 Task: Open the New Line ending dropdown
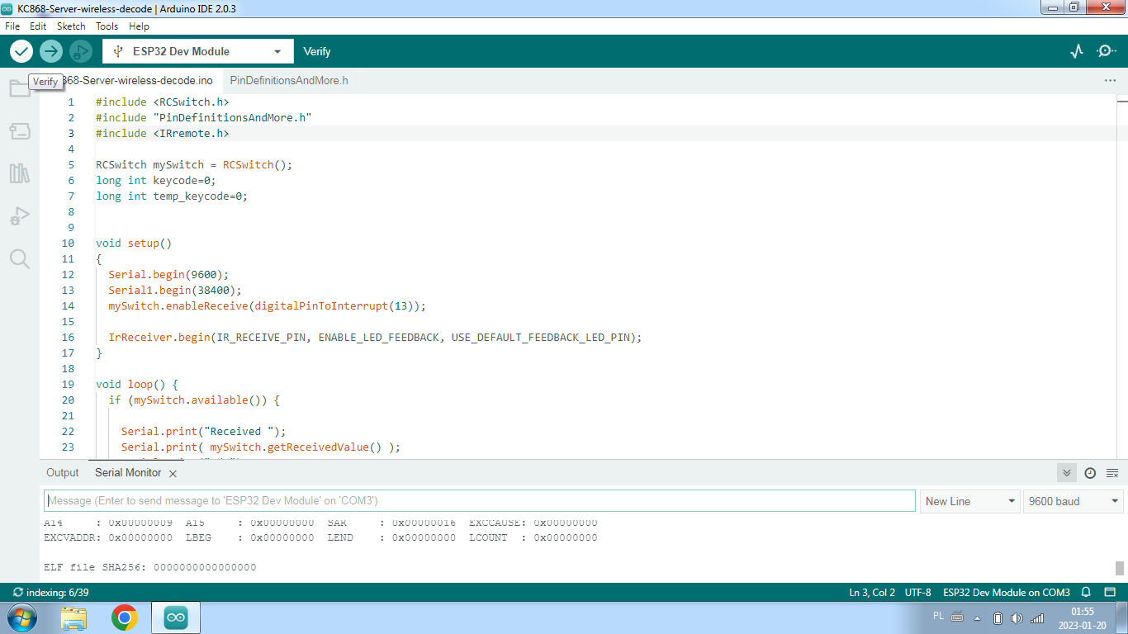(970, 501)
